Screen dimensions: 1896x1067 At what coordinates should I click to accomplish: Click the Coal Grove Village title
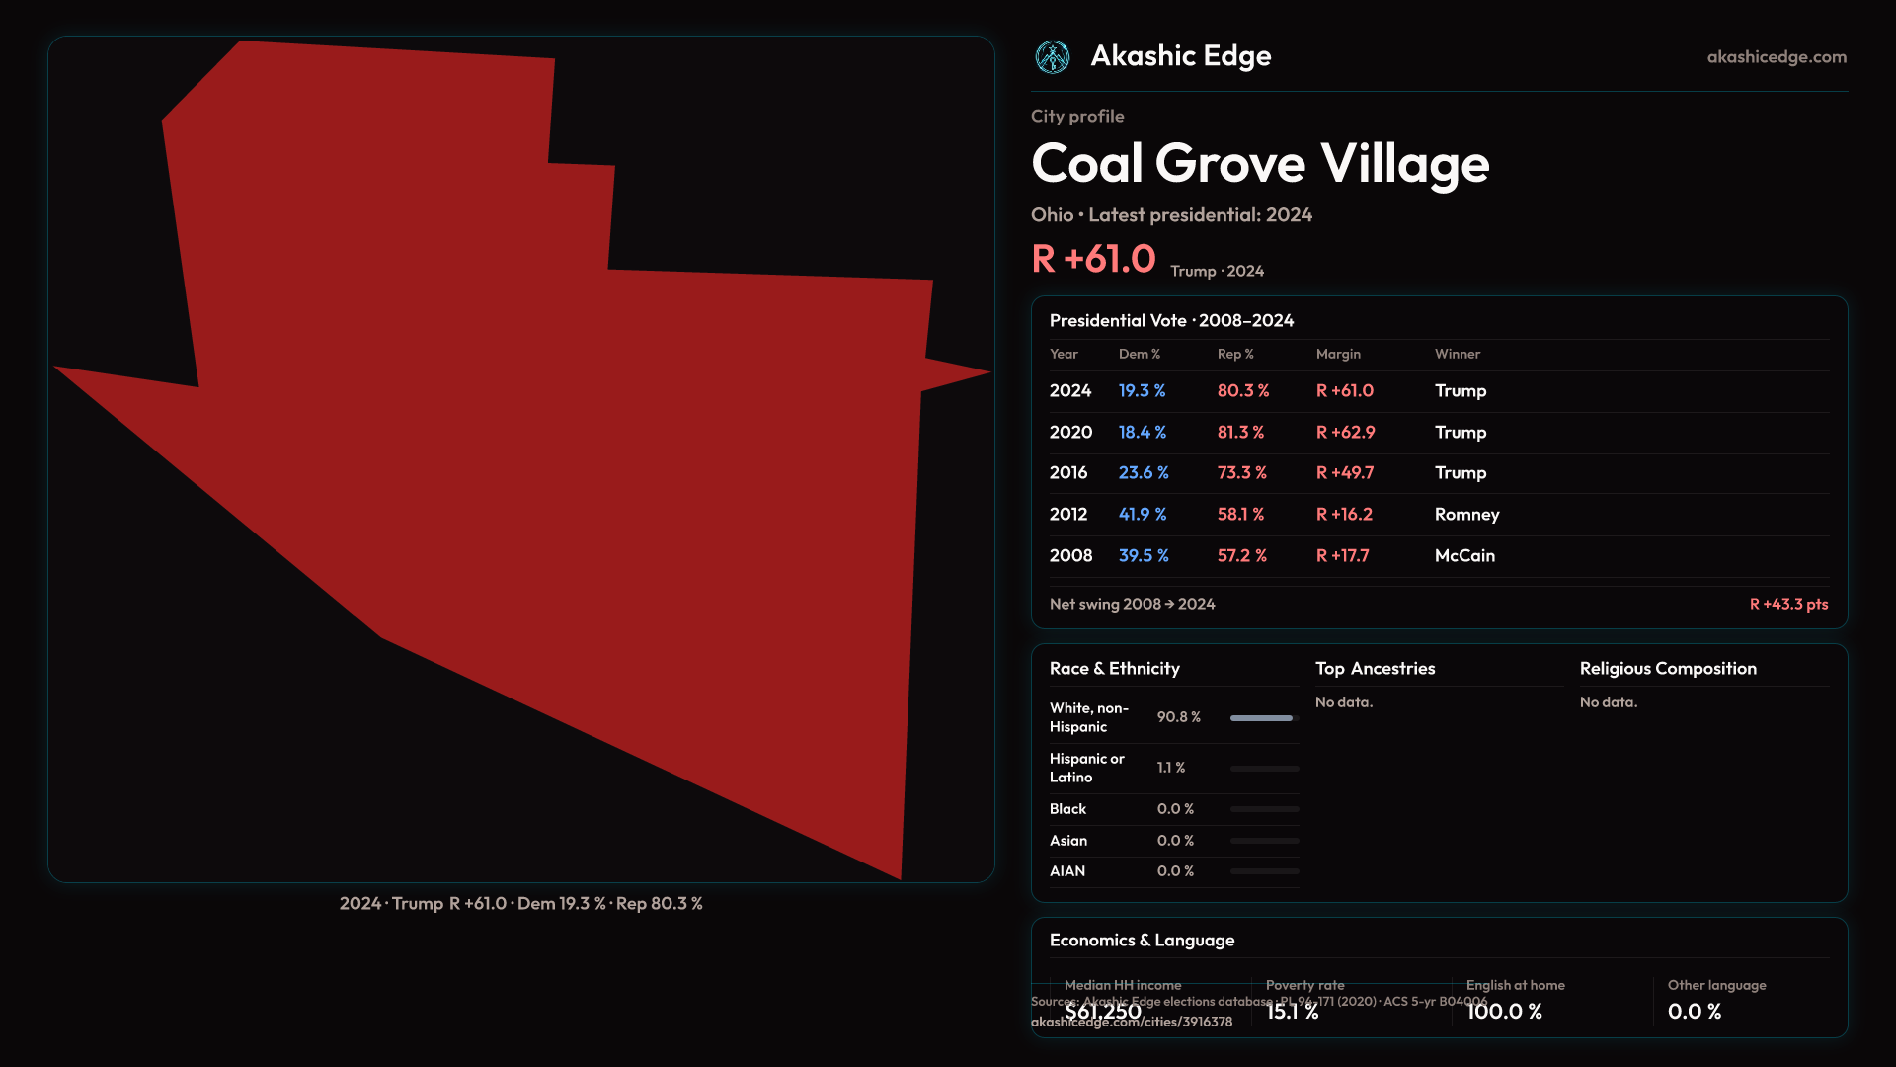tap(1259, 163)
